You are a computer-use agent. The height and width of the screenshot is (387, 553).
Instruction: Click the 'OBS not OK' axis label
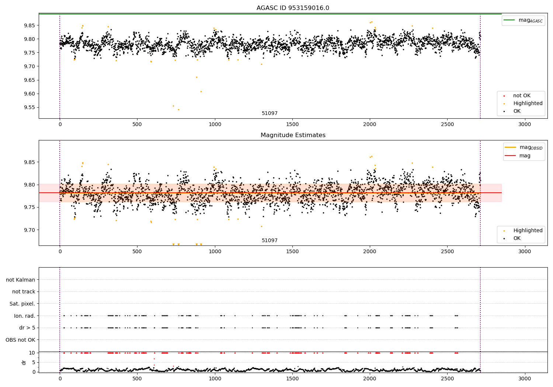pos(21,339)
